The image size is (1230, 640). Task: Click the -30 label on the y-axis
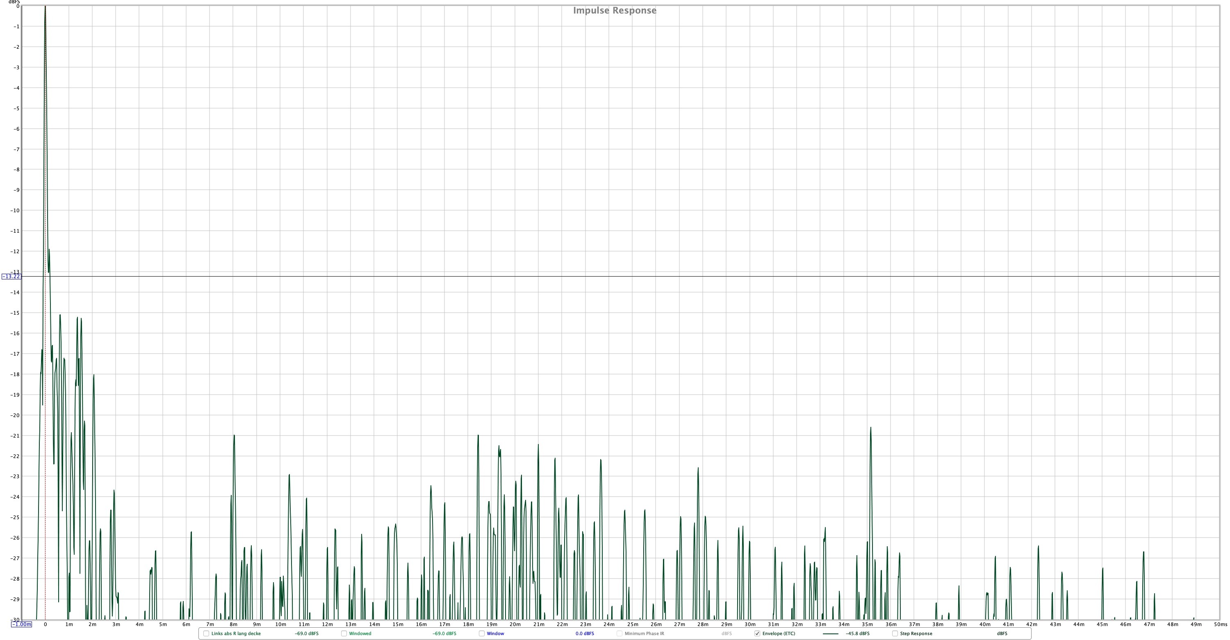(15, 620)
